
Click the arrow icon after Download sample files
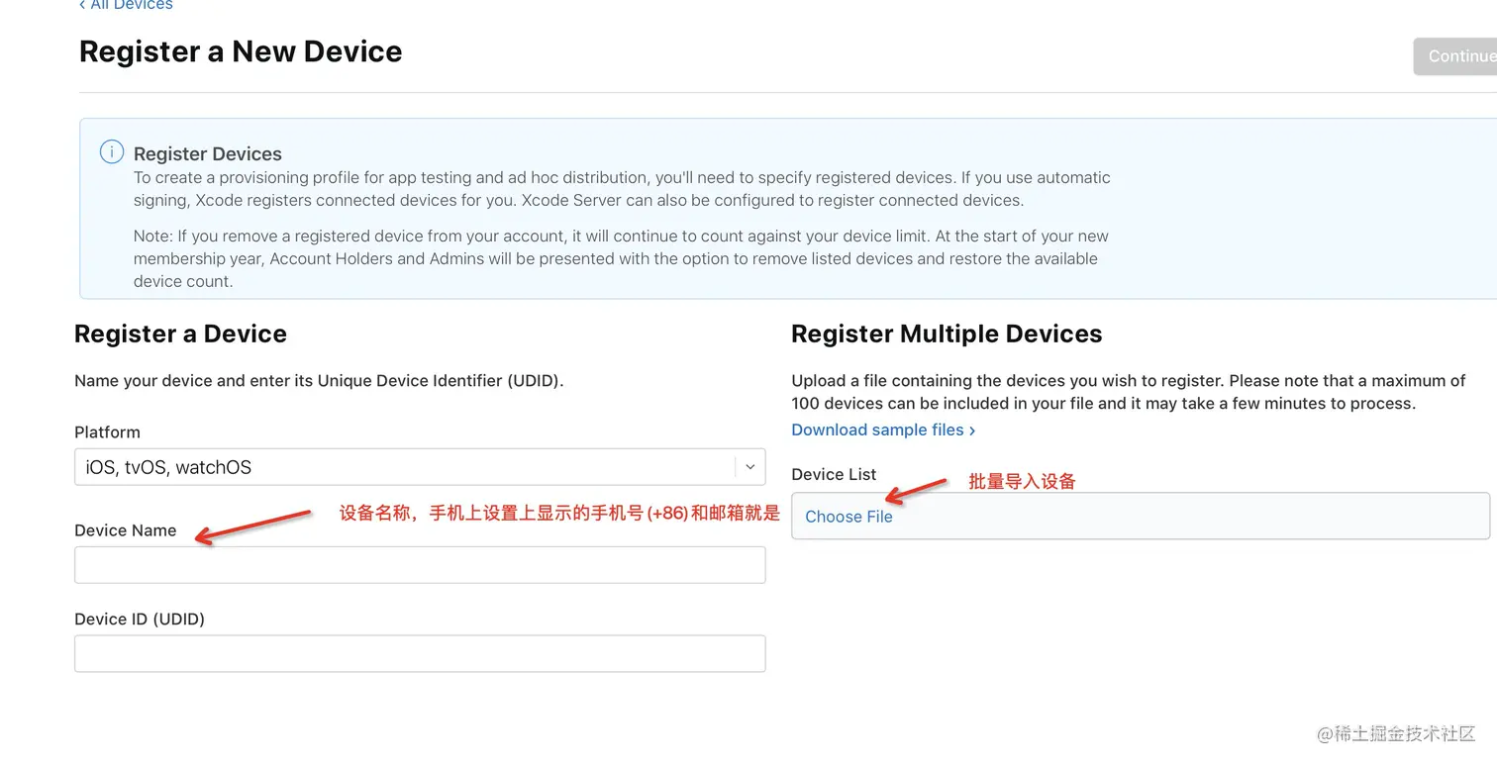pyautogui.click(x=972, y=430)
